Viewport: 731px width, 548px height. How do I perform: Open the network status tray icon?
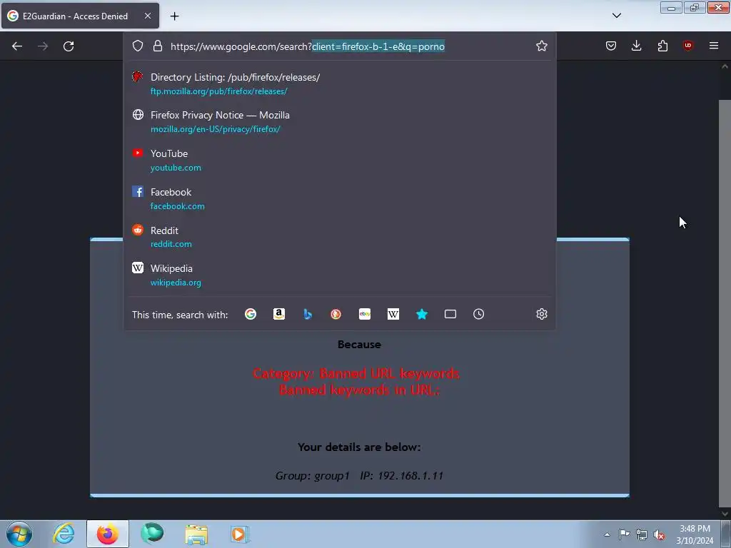tap(642, 534)
